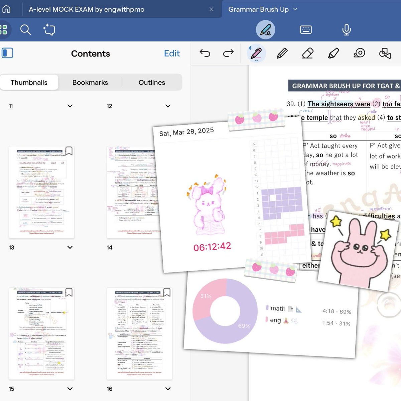Screen dimensions: 401x401
Task: Select the Grammar Brush Up tab
Action: (x=258, y=9)
